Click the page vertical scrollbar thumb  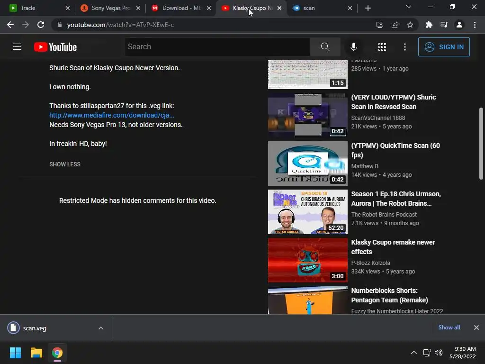[x=481, y=143]
